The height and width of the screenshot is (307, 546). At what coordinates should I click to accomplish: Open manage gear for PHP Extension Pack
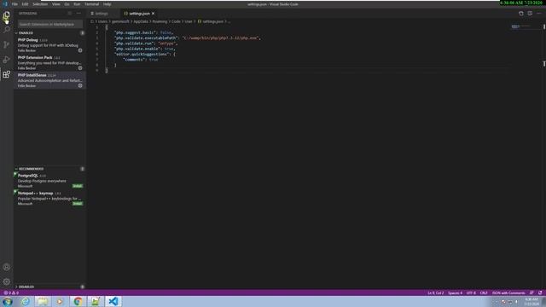[80, 68]
